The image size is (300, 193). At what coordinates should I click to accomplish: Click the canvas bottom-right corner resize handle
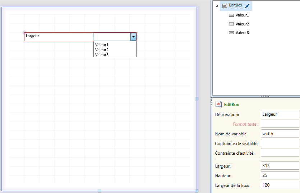coord(197,191)
